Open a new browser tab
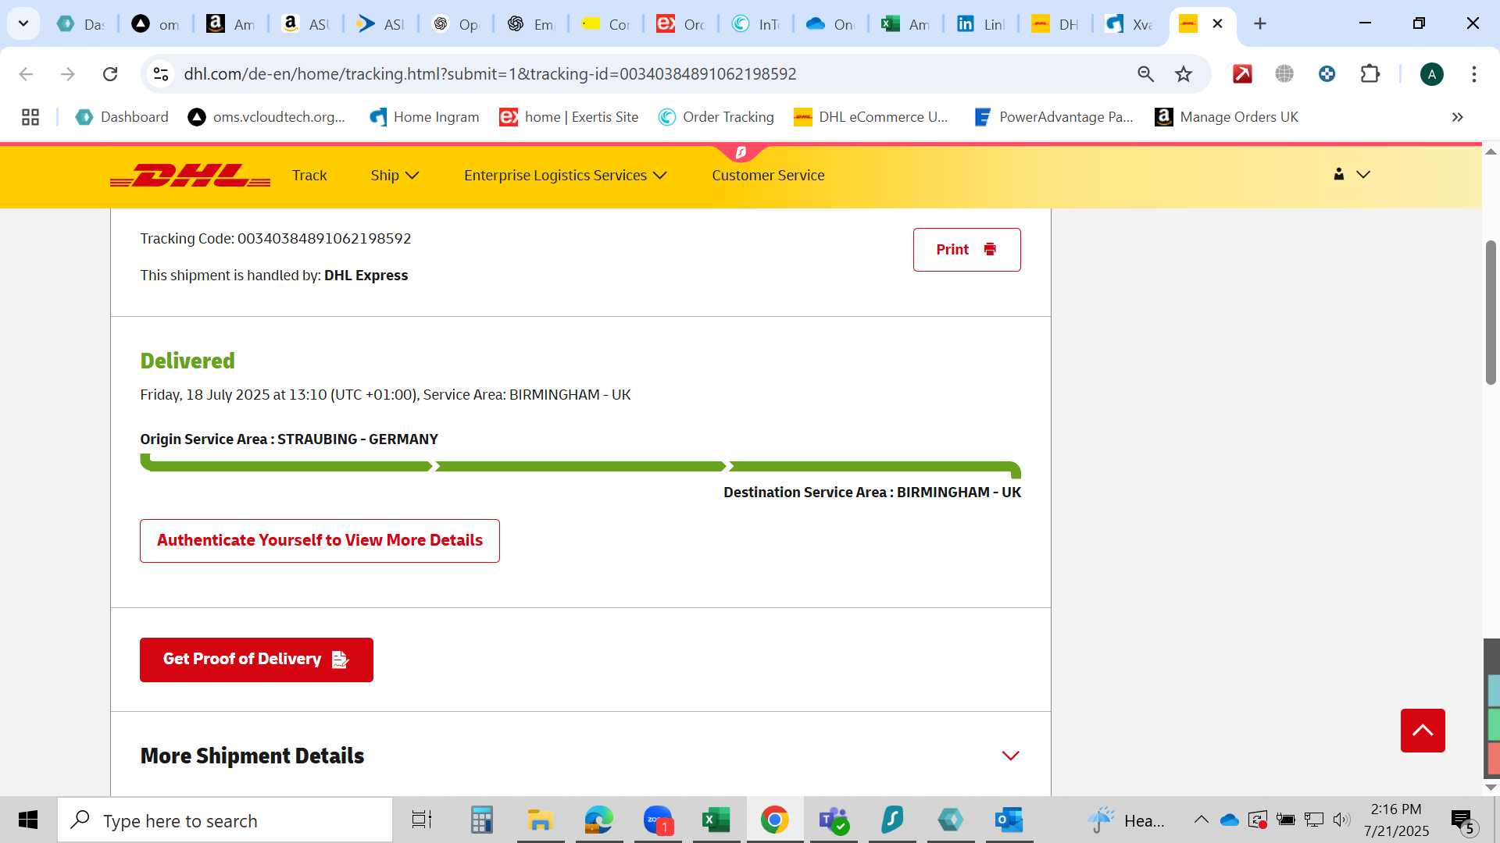The width and height of the screenshot is (1500, 843). click(1259, 24)
